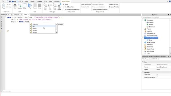Screen dimensions: 171x96
Task: Select On Unhandled Exceptions radio
Action: coord(64,10)
